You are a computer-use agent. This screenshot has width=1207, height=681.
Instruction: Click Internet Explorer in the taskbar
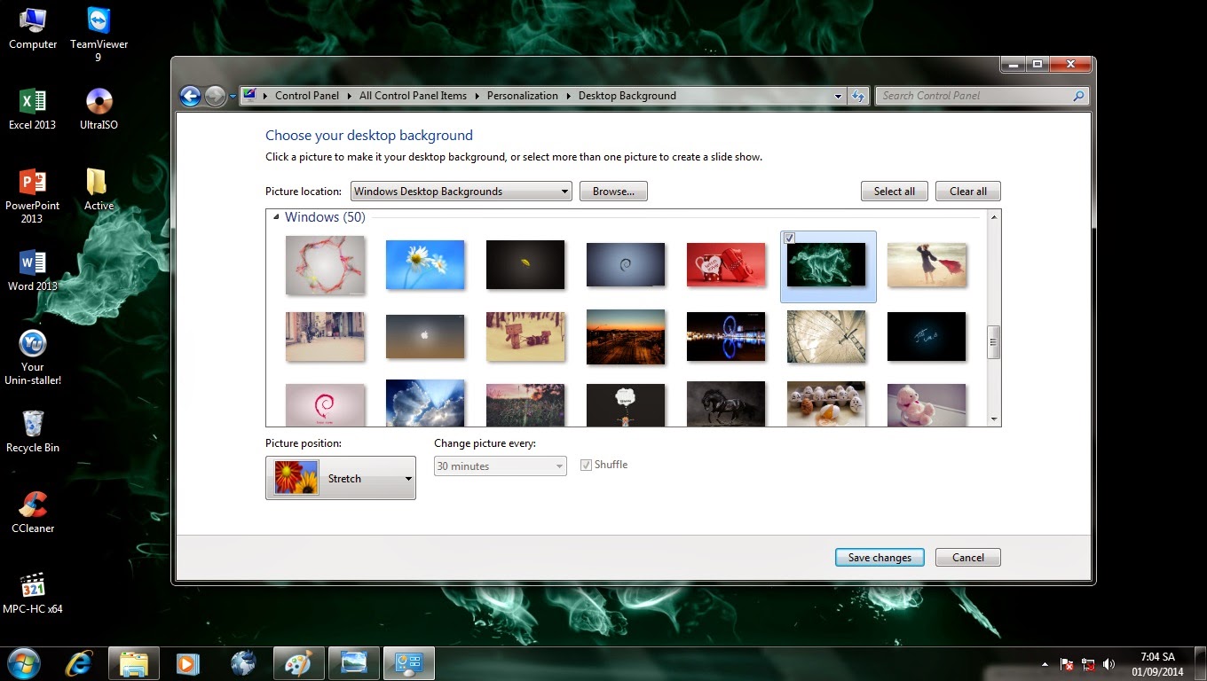(79, 662)
